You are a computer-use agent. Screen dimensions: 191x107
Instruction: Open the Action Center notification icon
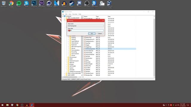[188, 105]
